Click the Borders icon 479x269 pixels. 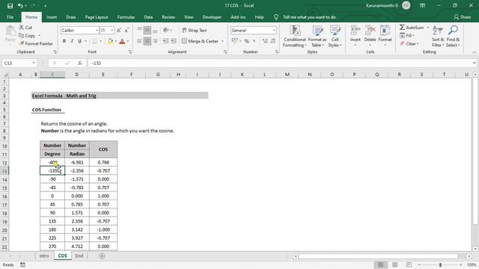[95, 41]
